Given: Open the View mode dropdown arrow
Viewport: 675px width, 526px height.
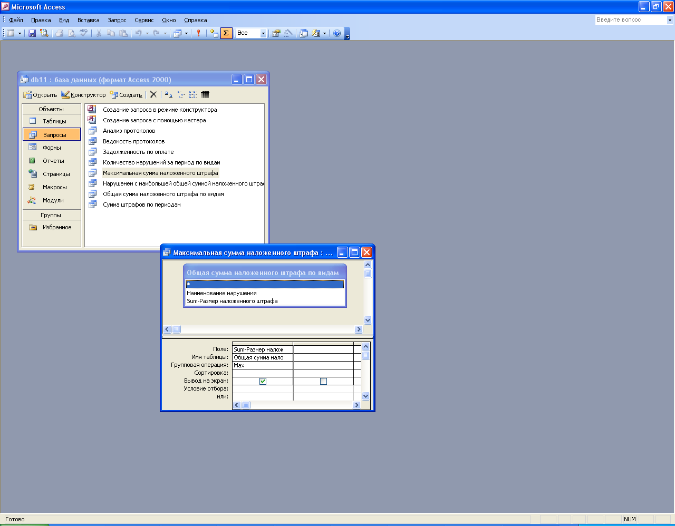Looking at the screenshot, I should point(20,33).
